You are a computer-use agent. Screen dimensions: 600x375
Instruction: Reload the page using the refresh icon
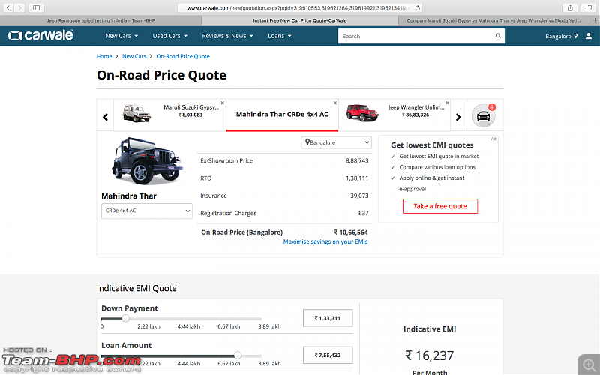tap(418, 7)
